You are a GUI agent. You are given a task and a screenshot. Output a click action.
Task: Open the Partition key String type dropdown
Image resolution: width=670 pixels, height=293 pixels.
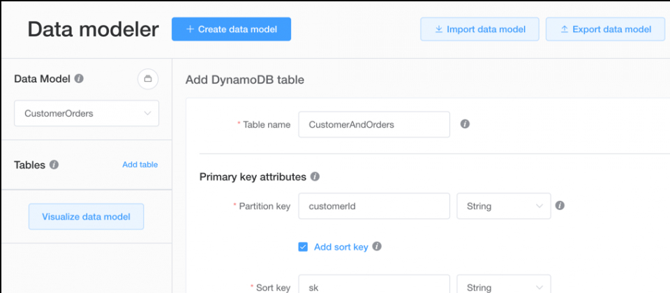504,206
